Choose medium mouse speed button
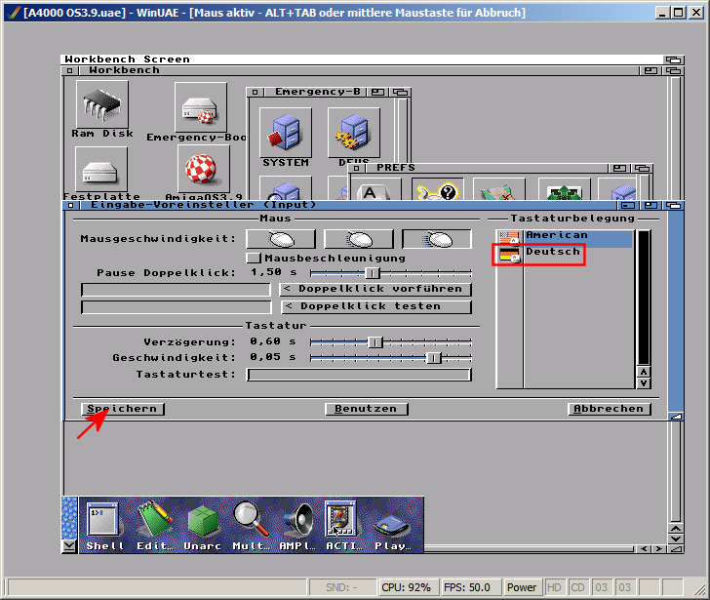The height and width of the screenshot is (600, 710). pos(359,239)
